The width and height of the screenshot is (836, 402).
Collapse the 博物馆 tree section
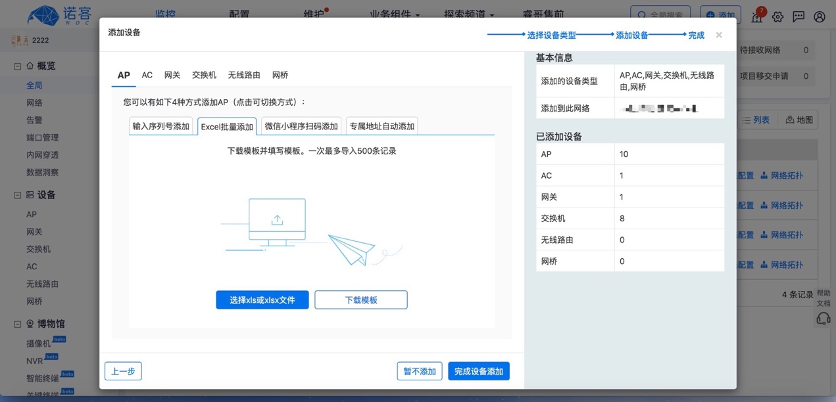[18, 324]
